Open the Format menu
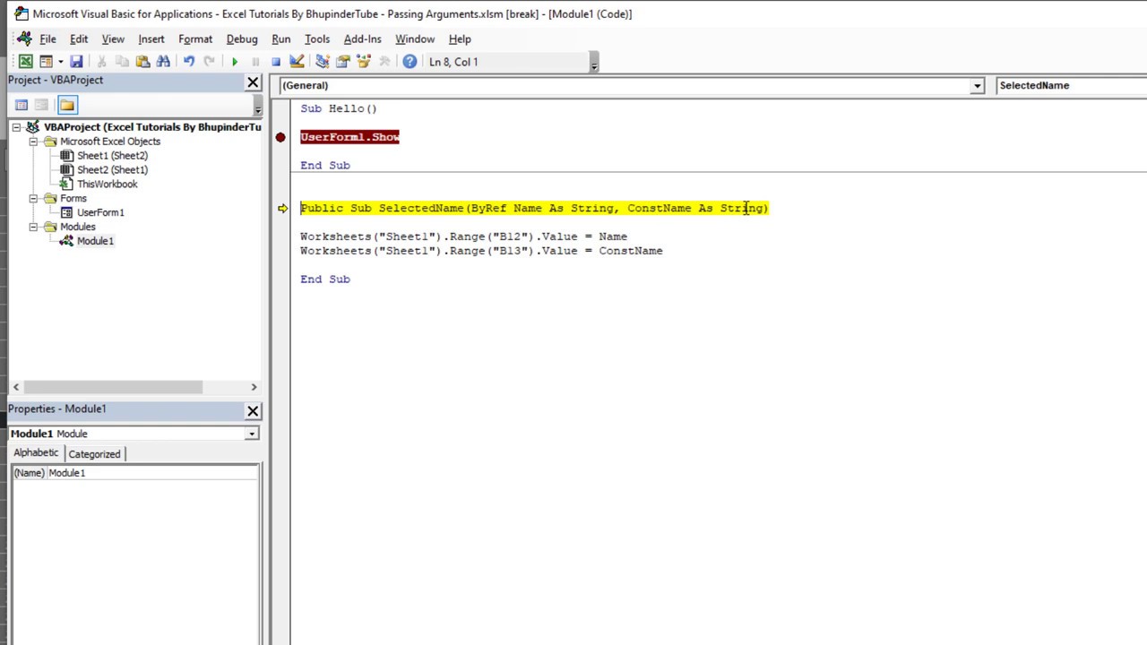Viewport: 1147px width, 645px height. pyautogui.click(x=195, y=39)
